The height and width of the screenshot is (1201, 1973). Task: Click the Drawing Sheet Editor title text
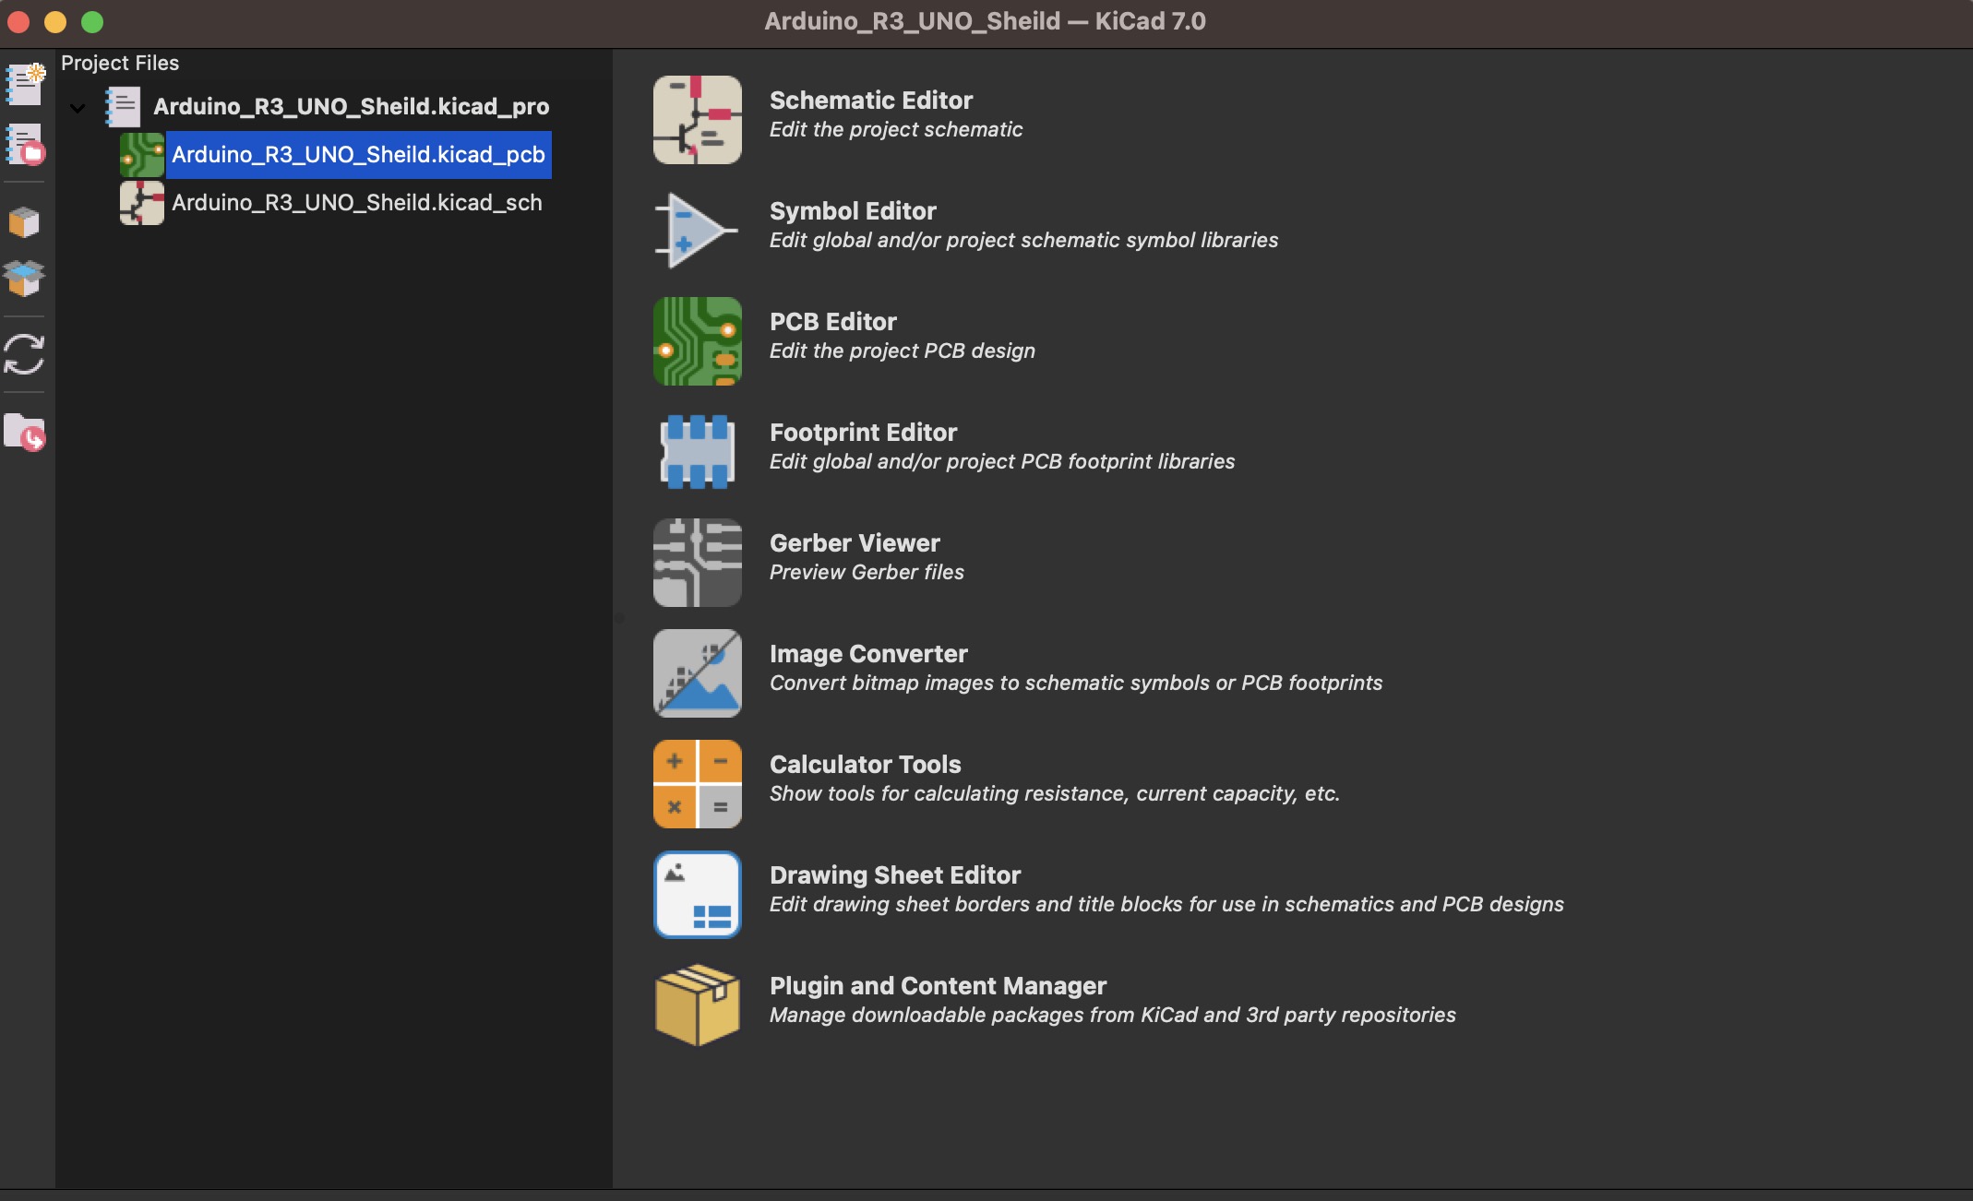[895, 874]
